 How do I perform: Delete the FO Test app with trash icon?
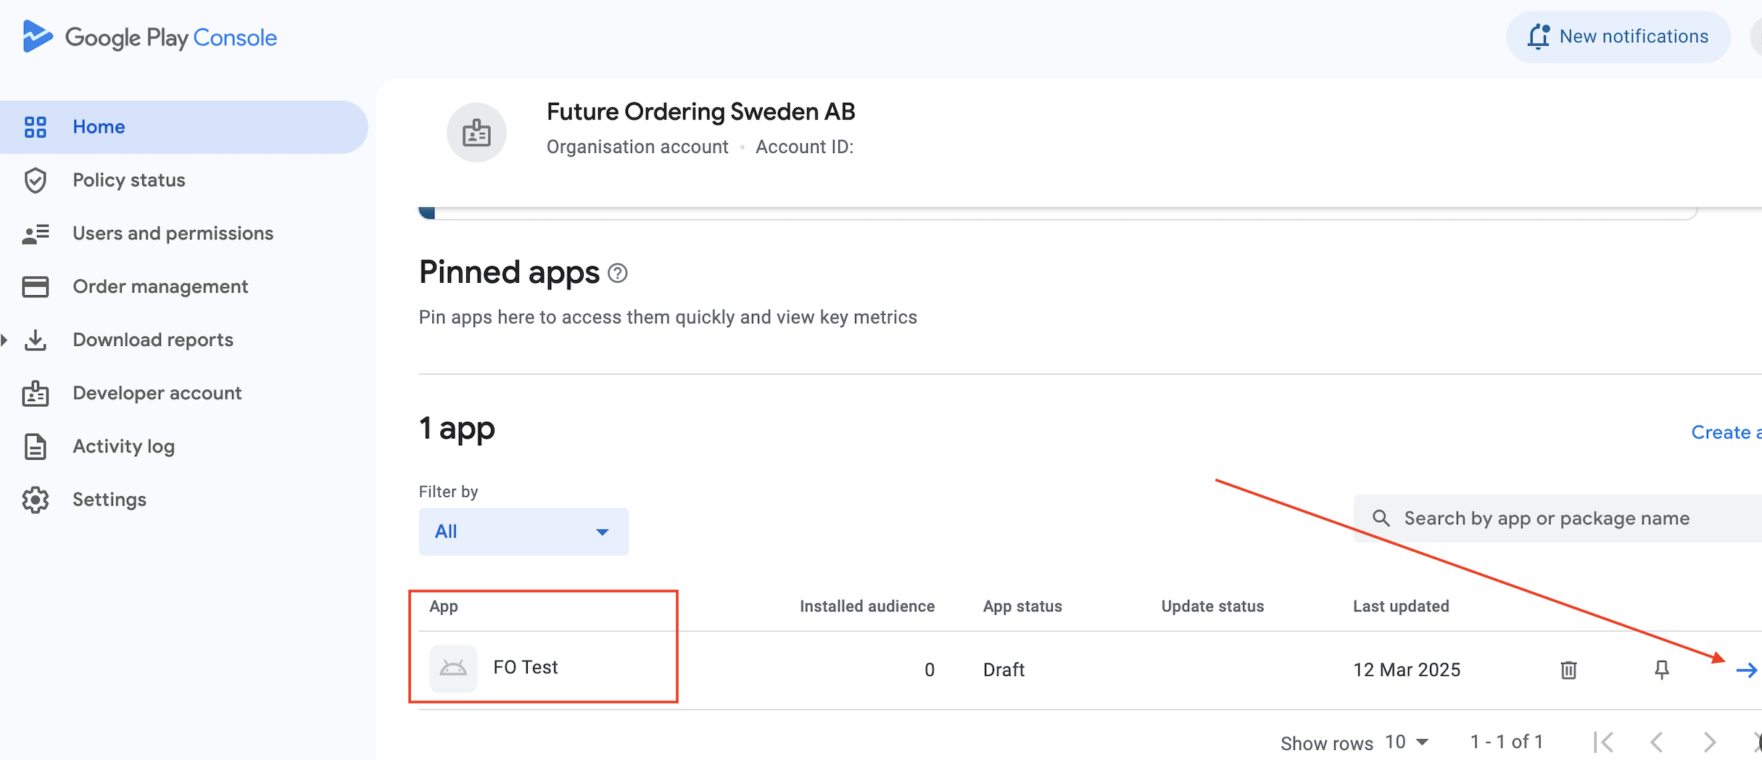click(1568, 669)
